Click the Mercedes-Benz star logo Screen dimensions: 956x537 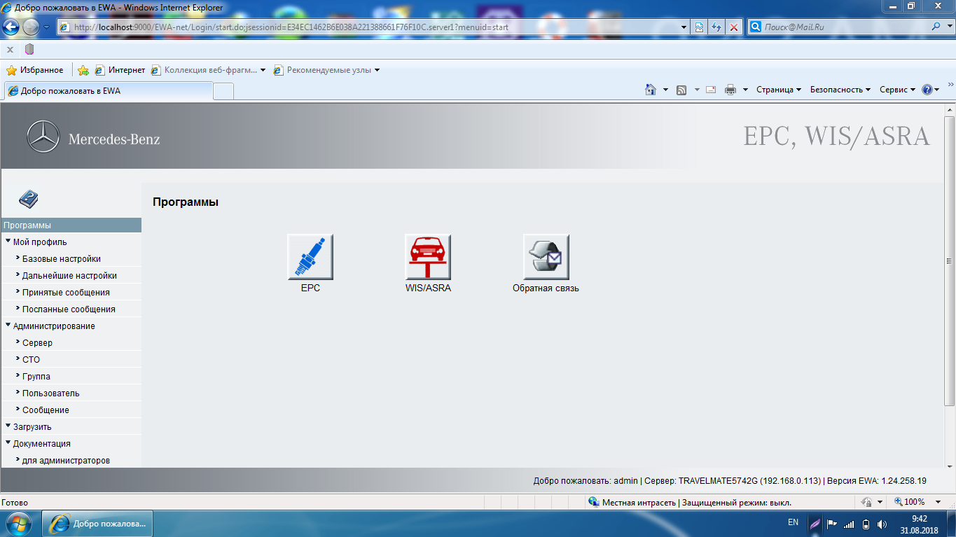click(43, 137)
